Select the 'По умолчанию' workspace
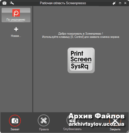Screen dimensions: 129x133 (16, 15)
